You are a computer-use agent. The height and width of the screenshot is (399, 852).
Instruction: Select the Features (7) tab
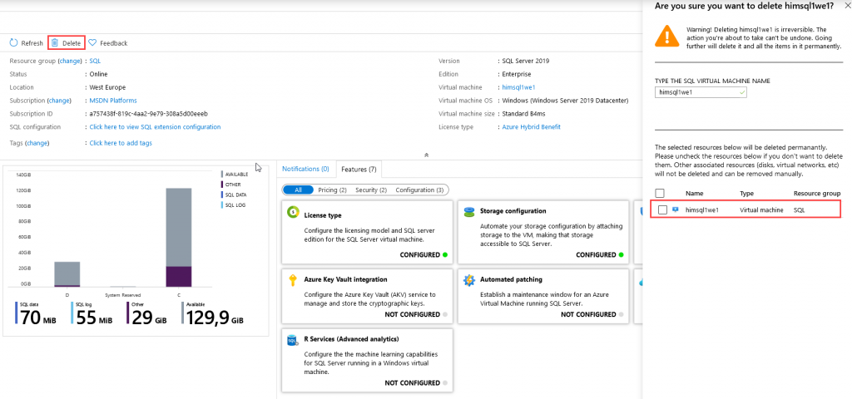coord(359,170)
